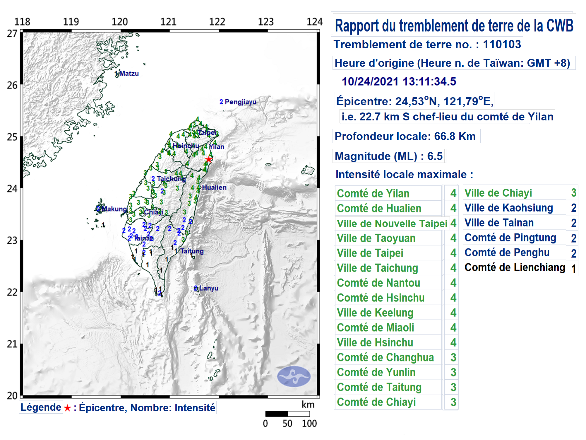Screen dimensions: 586x440
Task: Click the report title heading
Action: tap(454, 26)
